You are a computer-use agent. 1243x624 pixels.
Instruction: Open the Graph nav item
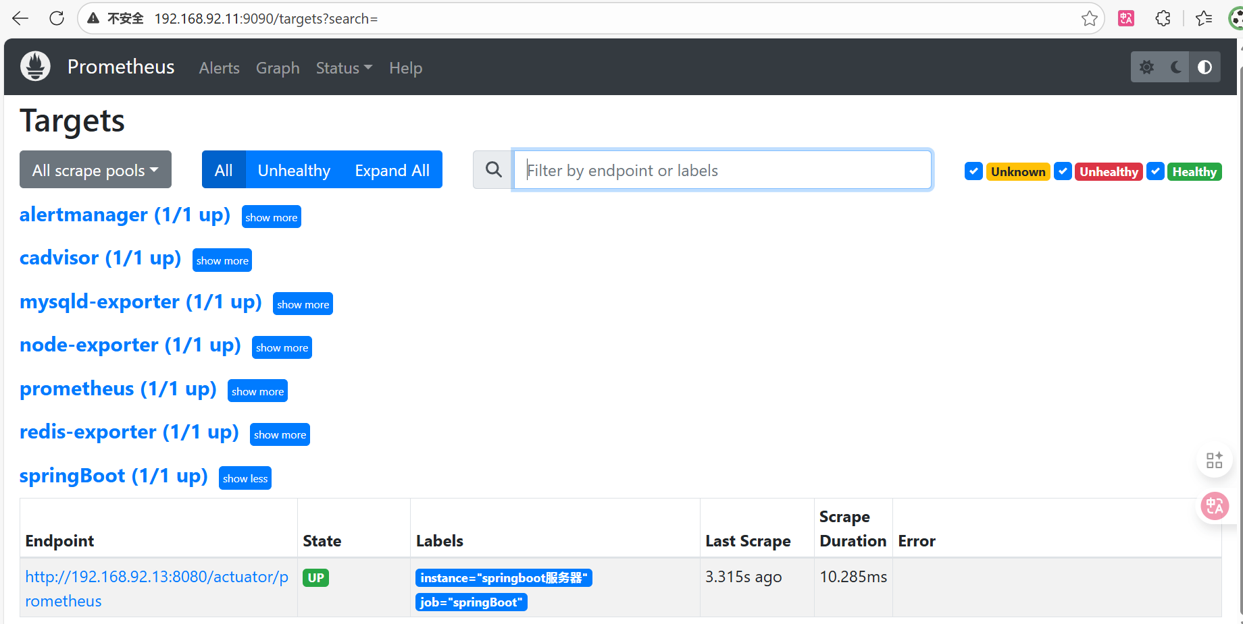(x=278, y=68)
